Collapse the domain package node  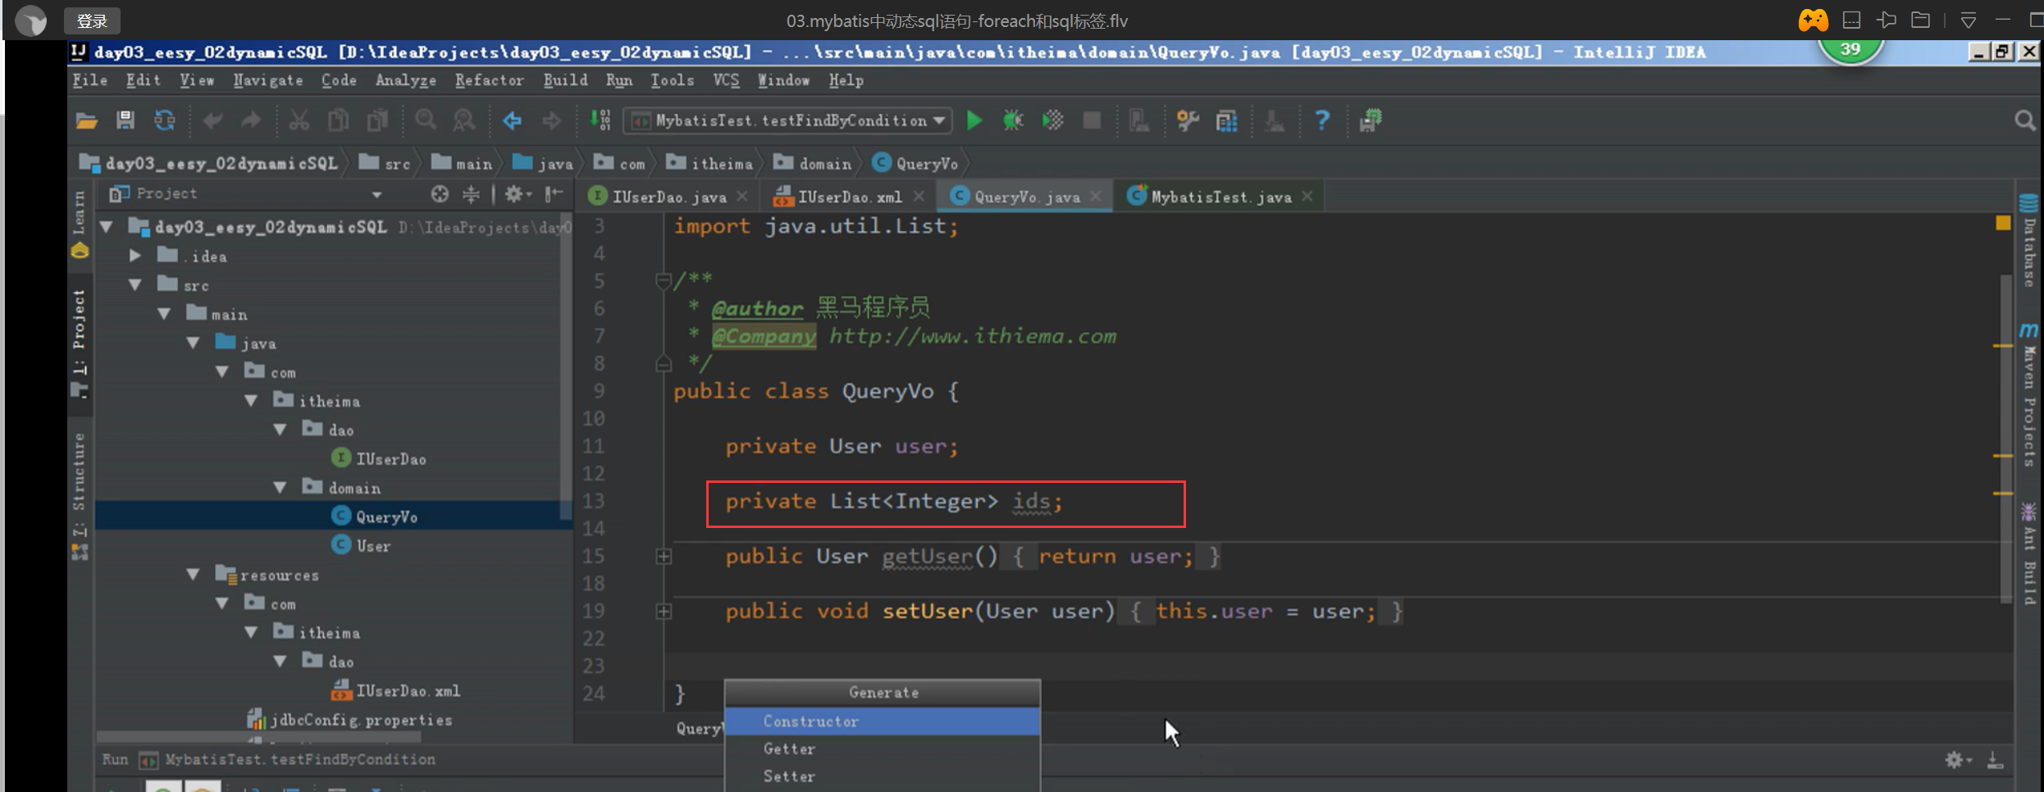pyautogui.click(x=280, y=488)
